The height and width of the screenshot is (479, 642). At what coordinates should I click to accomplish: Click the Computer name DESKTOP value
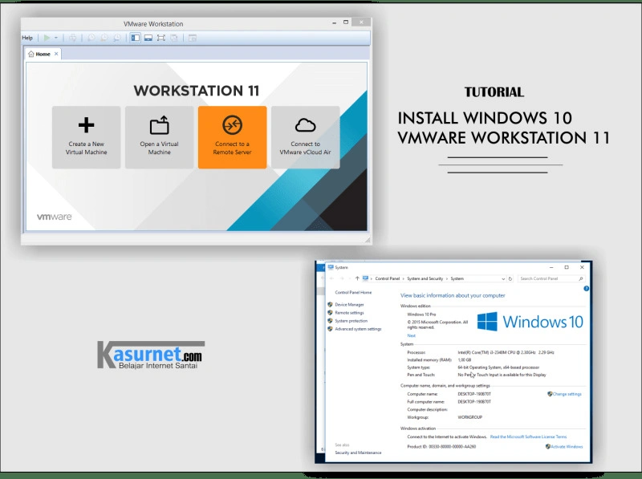click(x=474, y=394)
